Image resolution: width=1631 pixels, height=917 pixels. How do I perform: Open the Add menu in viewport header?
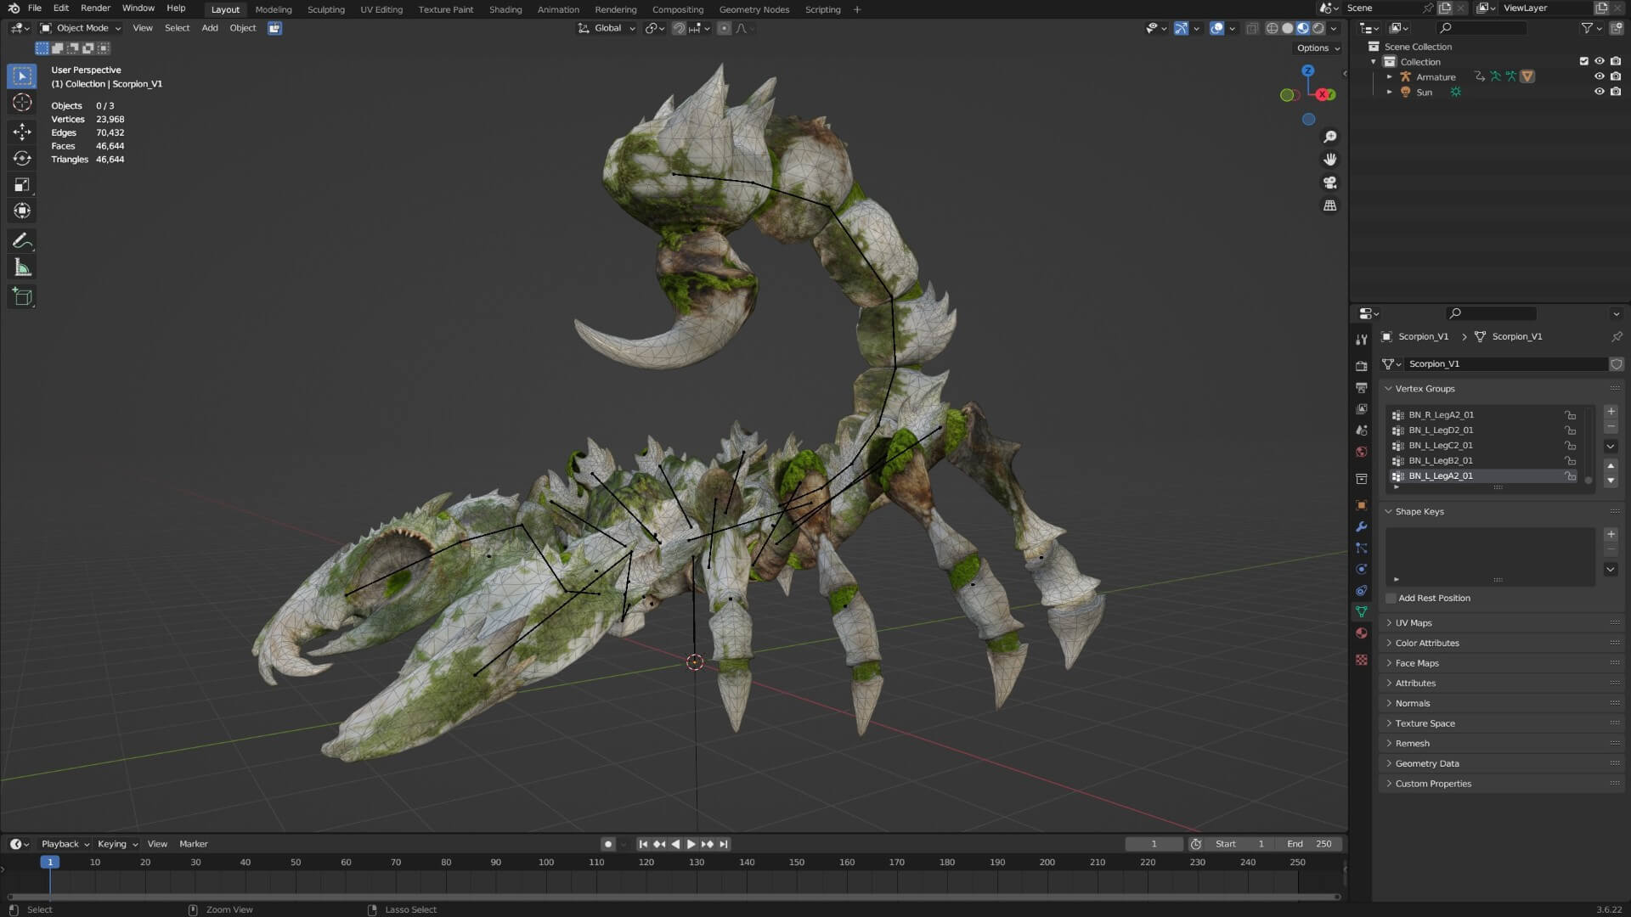tap(210, 28)
